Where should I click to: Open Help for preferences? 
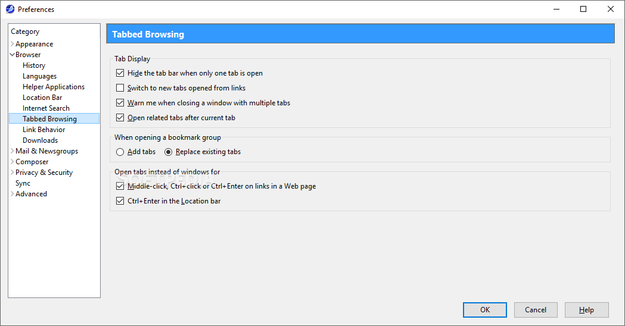point(587,310)
